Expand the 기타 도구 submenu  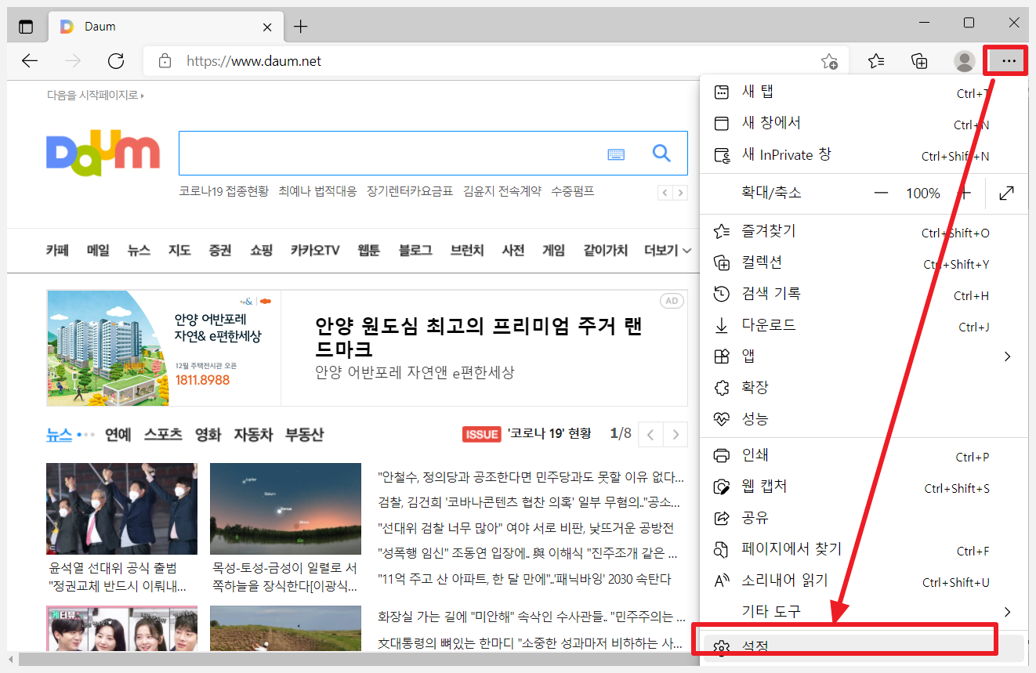864,612
